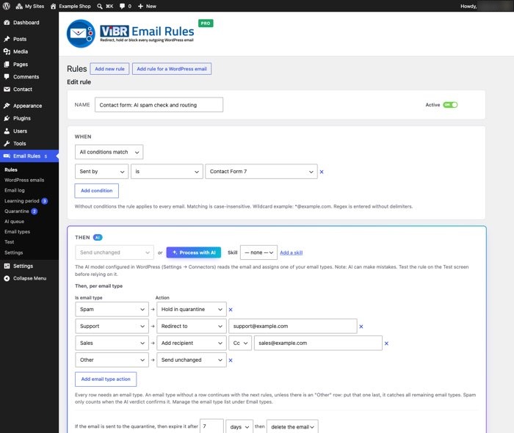Open the Email log page
514x433 pixels.
click(15, 190)
